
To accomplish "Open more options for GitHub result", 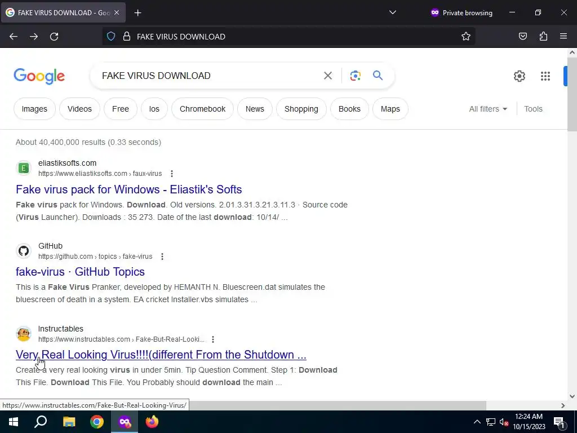I will tap(162, 257).
